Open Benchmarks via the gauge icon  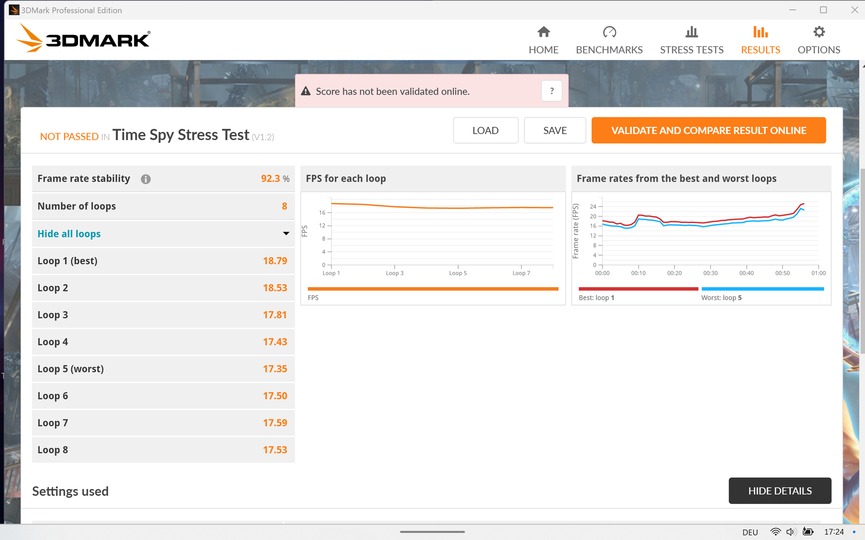609,32
